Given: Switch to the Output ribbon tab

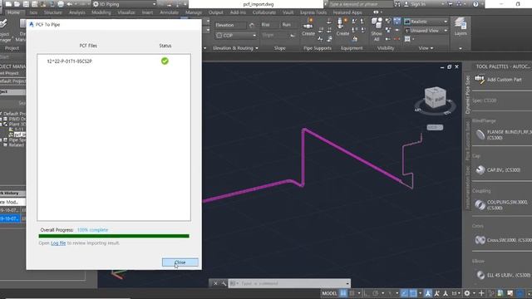Looking at the screenshot, I should pos(216,12).
